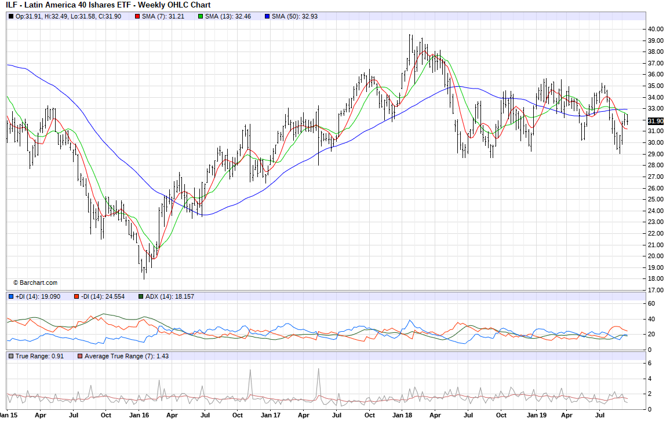Select the SMA (50): 32.93 label
This screenshot has width=670, height=433.
pyautogui.click(x=294, y=16)
